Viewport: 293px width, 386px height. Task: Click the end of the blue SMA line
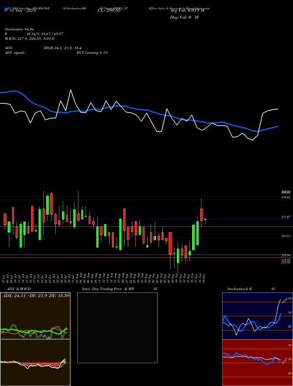click(x=278, y=126)
